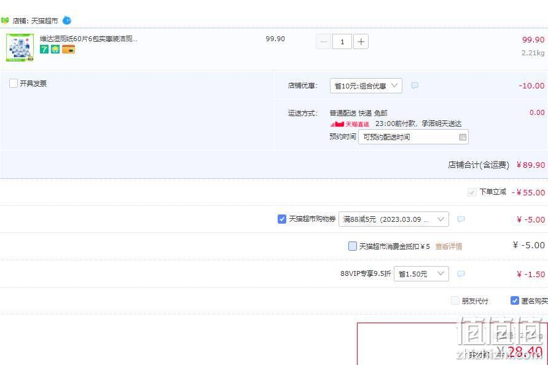Increase quantity with the plus button
The height and width of the screenshot is (365, 548).
pyautogui.click(x=361, y=42)
